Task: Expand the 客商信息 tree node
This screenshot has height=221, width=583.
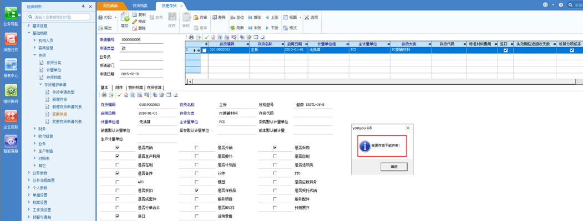Action: tap(34, 48)
